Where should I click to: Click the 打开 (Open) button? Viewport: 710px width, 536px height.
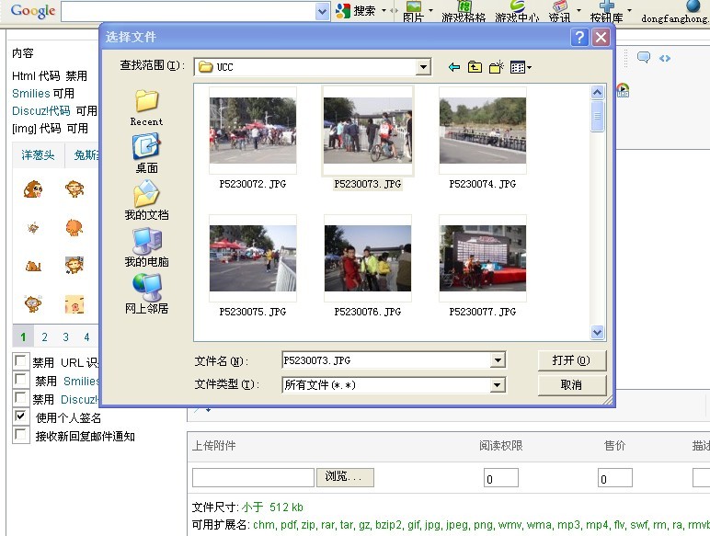tap(571, 360)
